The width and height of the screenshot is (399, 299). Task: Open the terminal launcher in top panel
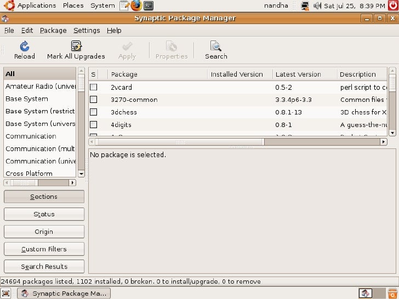tap(149, 5)
